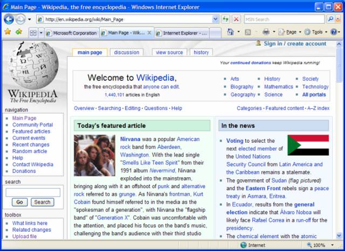Open a new blank browser tab

[x=216, y=33]
